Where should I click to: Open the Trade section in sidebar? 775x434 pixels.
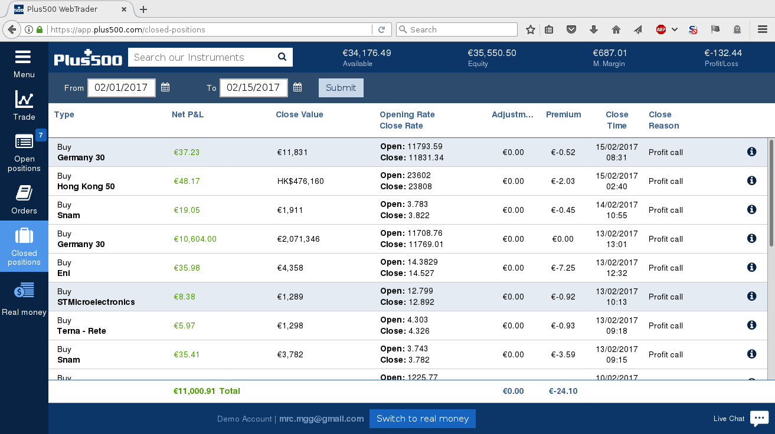pyautogui.click(x=24, y=106)
